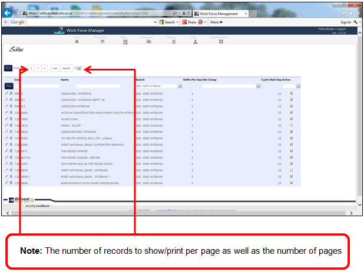This screenshot has width=364, height=272.
Task: Open the Site Group filter dropdown
Action: (258, 86)
